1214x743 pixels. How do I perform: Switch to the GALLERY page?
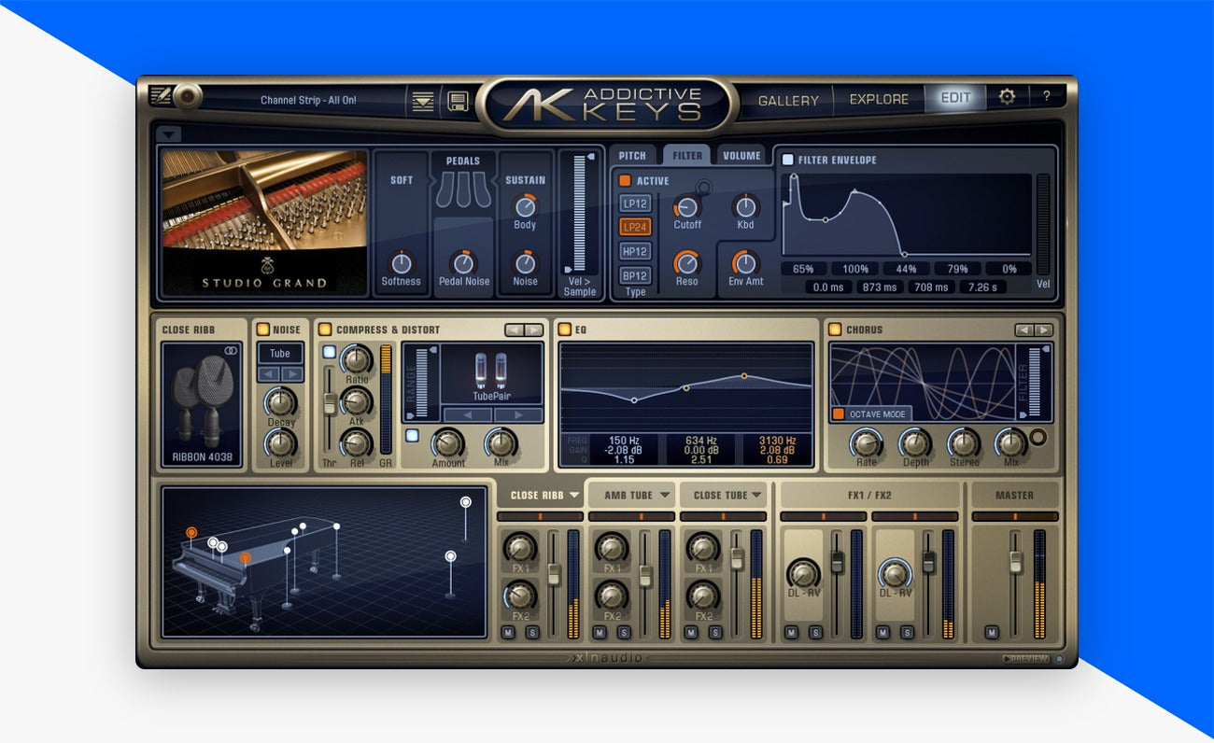pyautogui.click(x=788, y=100)
